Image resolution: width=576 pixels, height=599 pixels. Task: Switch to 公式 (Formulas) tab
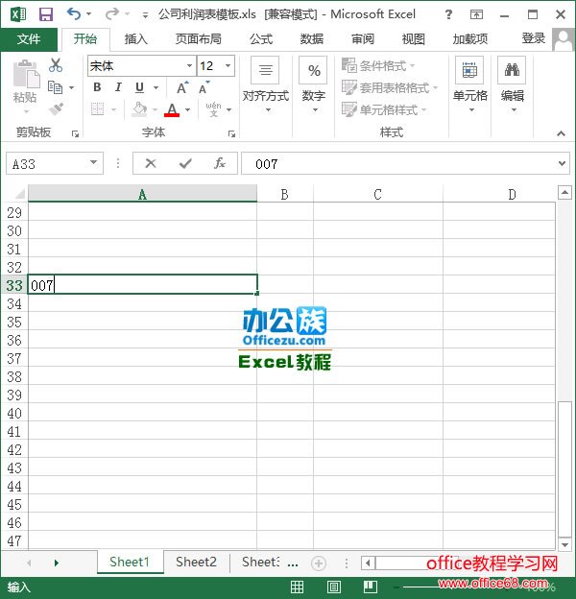coord(261,39)
